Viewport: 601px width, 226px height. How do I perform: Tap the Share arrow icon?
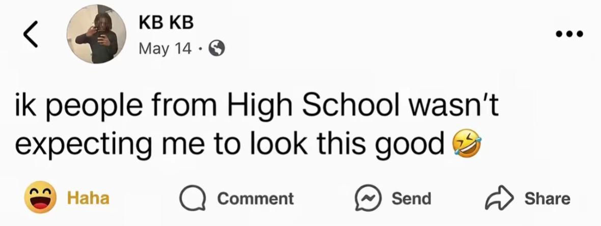[500, 199]
